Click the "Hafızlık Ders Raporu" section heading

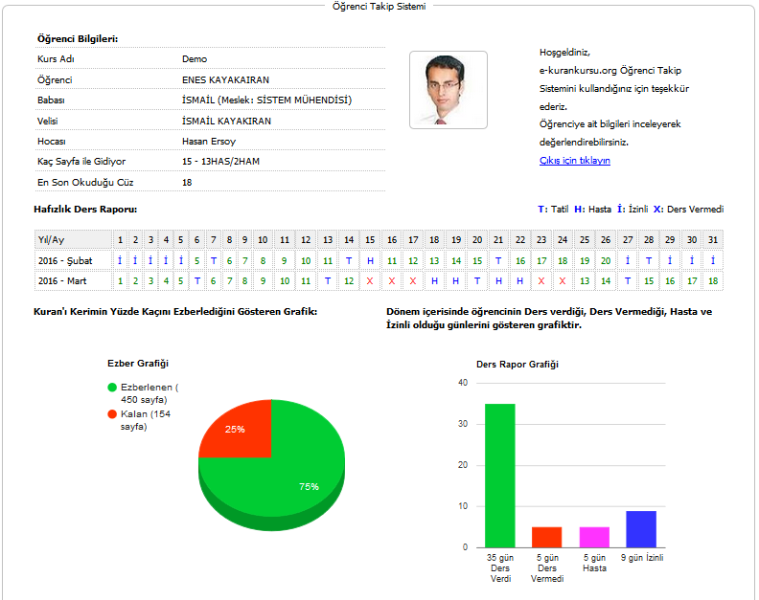click(x=87, y=209)
